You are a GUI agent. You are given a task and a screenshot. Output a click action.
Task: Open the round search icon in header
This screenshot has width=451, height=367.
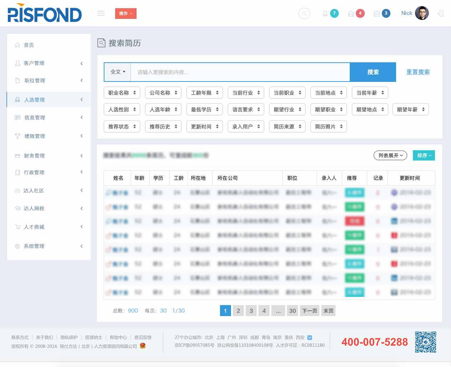pos(304,14)
